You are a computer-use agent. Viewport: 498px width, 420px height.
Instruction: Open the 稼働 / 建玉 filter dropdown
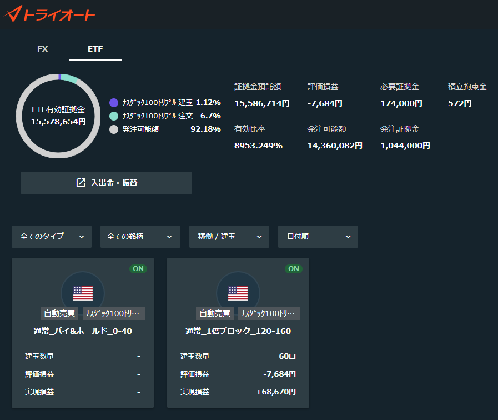(x=229, y=237)
